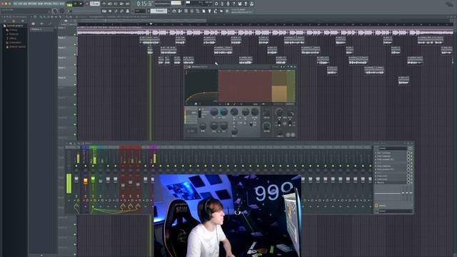Click the song time display

point(145,4)
